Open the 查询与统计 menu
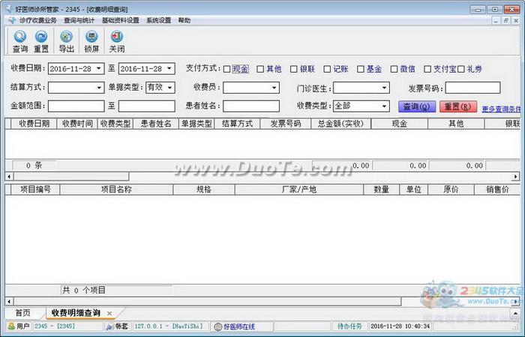The height and width of the screenshot is (337, 525). [79, 20]
